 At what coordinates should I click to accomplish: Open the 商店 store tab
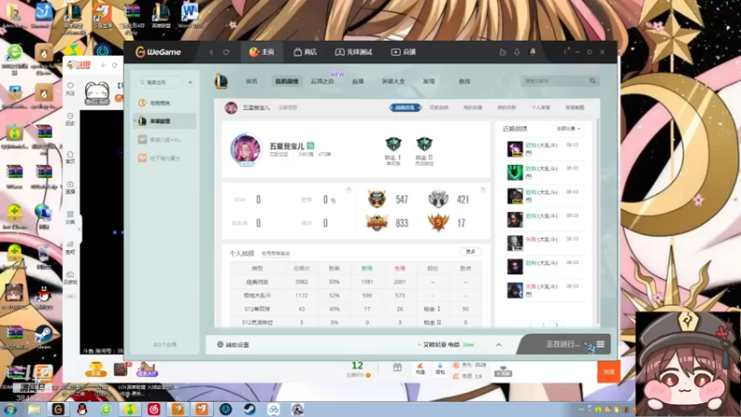click(306, 52)
